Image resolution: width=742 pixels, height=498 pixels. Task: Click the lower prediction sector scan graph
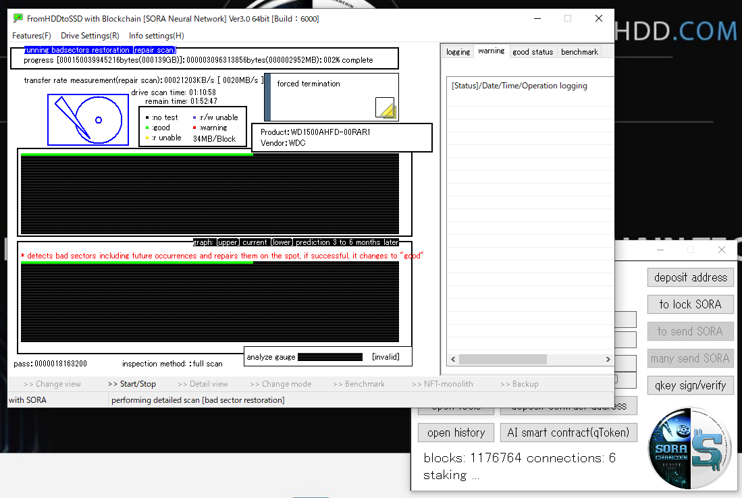pyautogui.click(x=209, y=303)
